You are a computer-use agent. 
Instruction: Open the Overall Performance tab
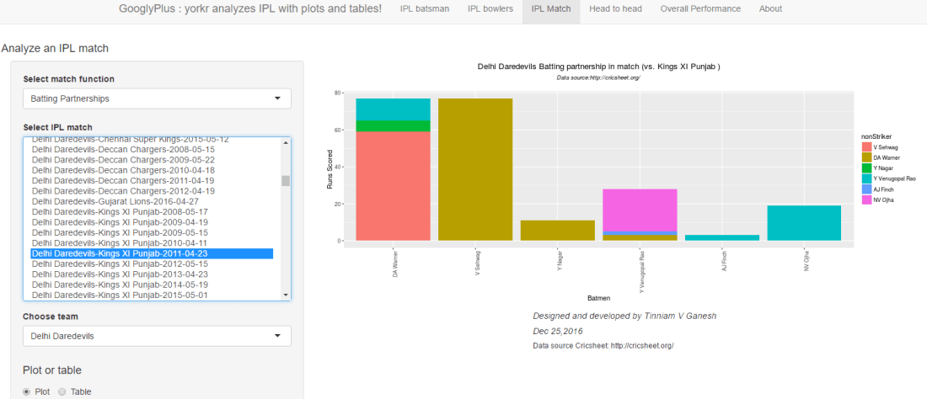click(x=700, y=9)
